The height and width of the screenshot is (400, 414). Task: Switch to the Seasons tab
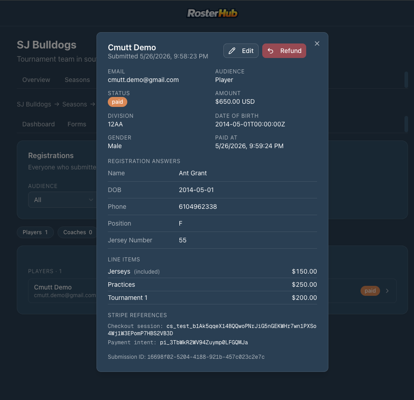(77, 80)
